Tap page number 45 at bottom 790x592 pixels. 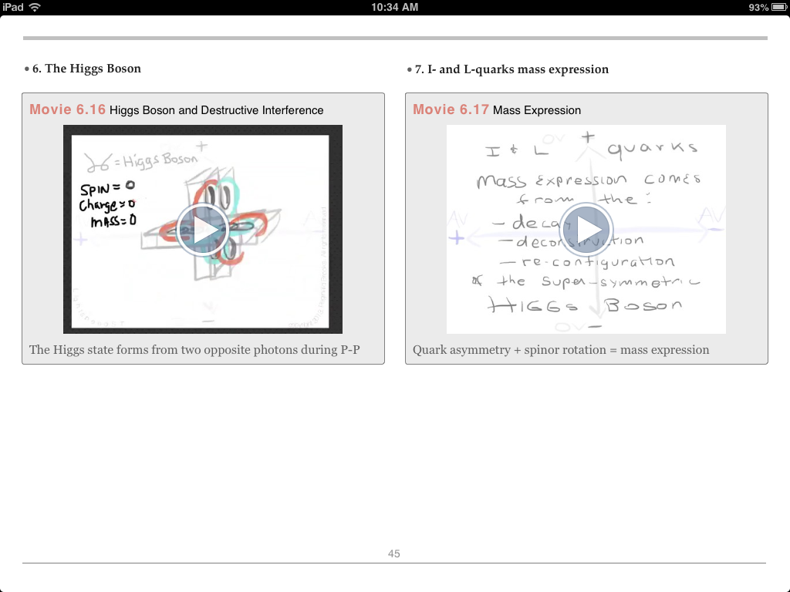click(394, 553)
